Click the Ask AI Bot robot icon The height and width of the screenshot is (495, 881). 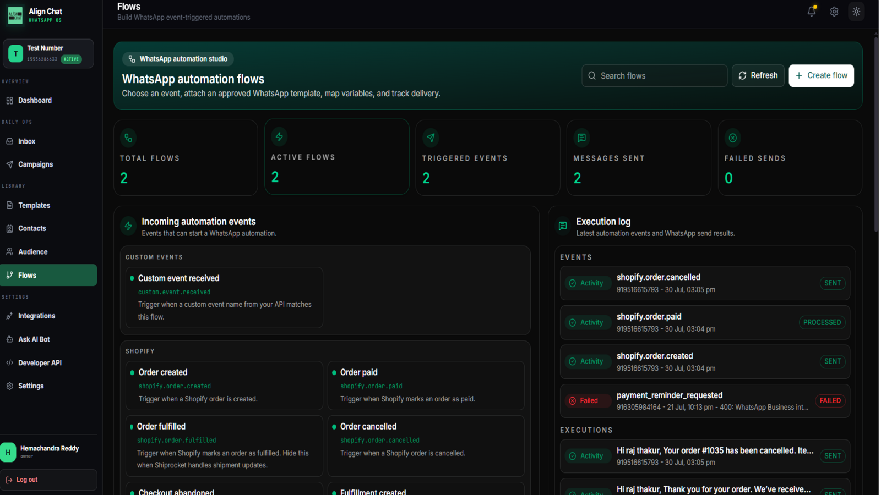(9, 339)
